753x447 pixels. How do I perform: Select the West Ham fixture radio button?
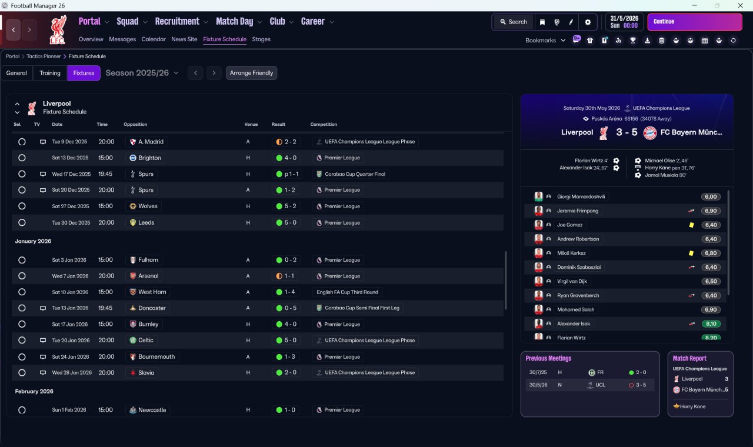(x=22, y=292)
